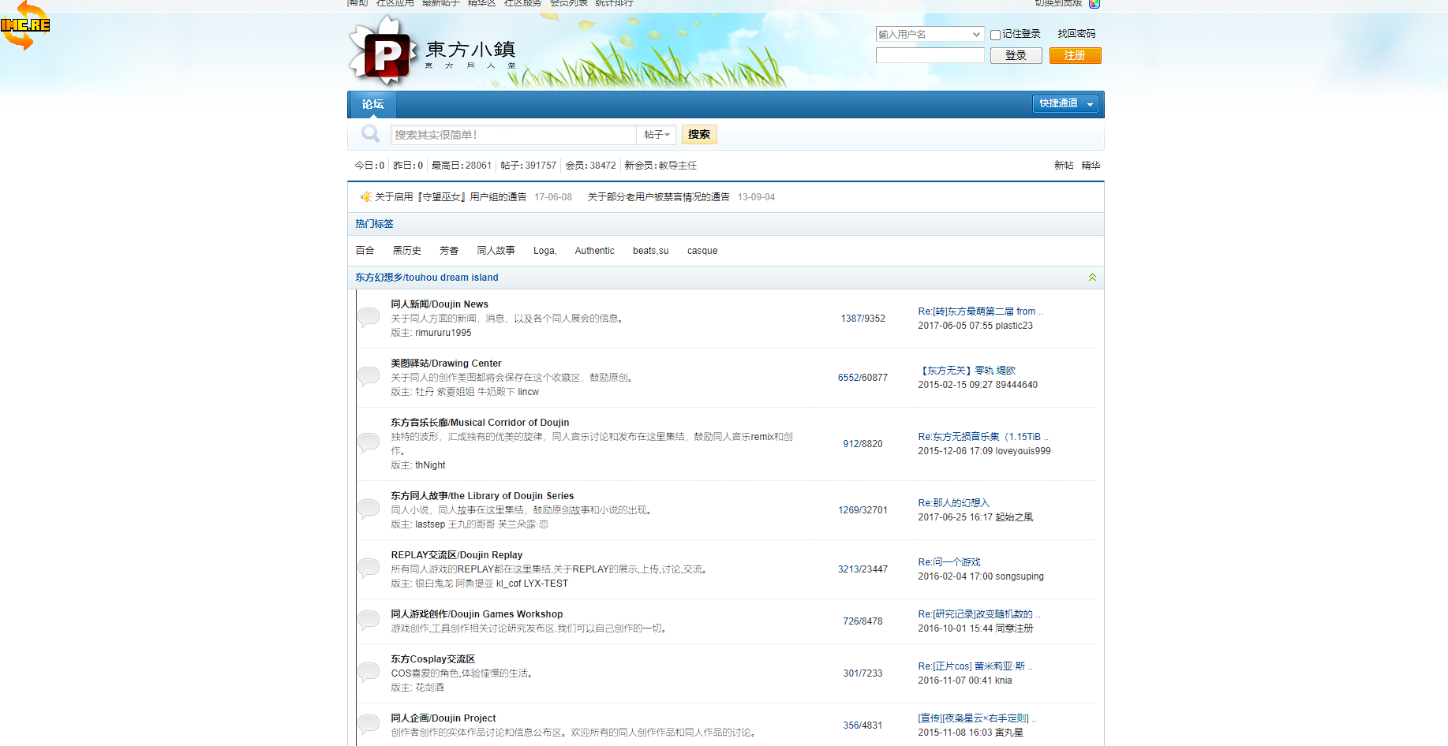This screenshot has width=1448, height=746.
Task: Click the Doujin Replay forum bubble icon
Action: click(x=369, y=568)
